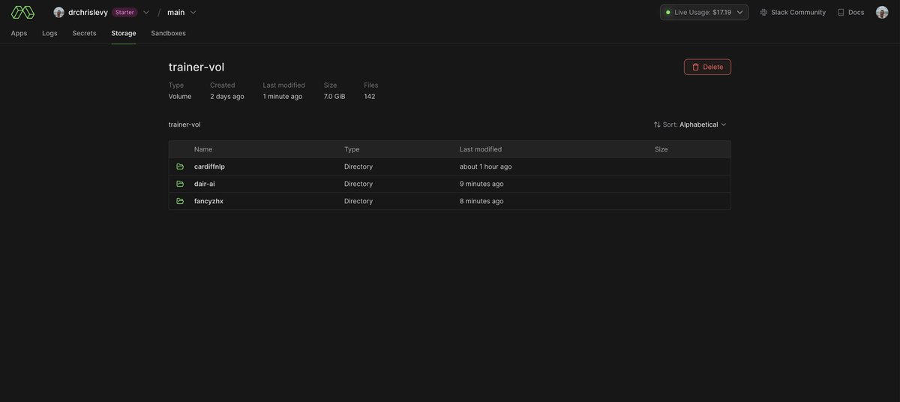Click the trainer-vol breadcrumb path
The height and width of the screenshot is (402, 900).
tap(184, 124)
